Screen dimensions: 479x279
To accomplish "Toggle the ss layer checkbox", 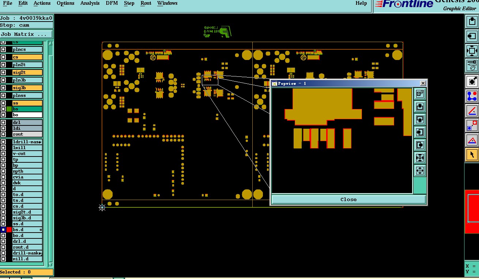I will (x=3, y=103).
